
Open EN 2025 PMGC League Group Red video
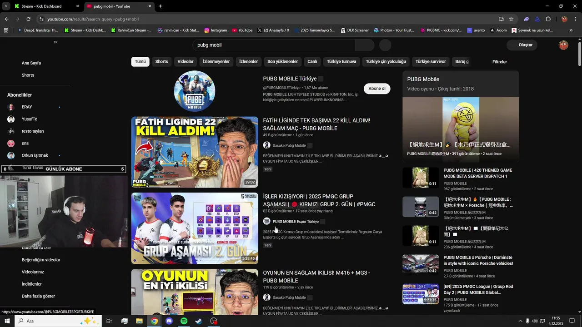pos(478,290)
